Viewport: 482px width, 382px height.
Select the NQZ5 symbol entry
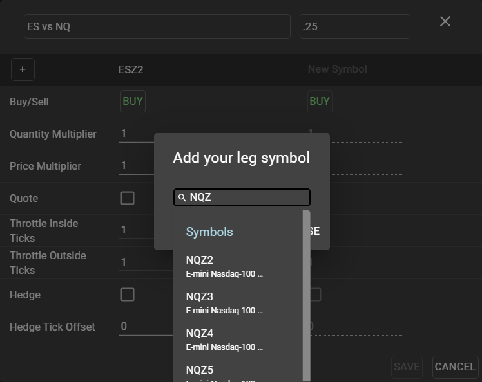(224, 372)
